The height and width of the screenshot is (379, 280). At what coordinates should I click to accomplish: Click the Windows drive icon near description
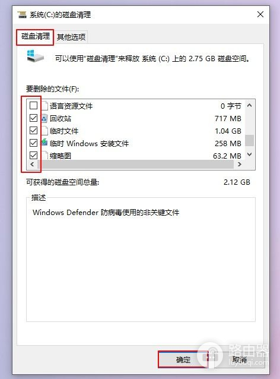pyautogui.click(x=35, y=56)
